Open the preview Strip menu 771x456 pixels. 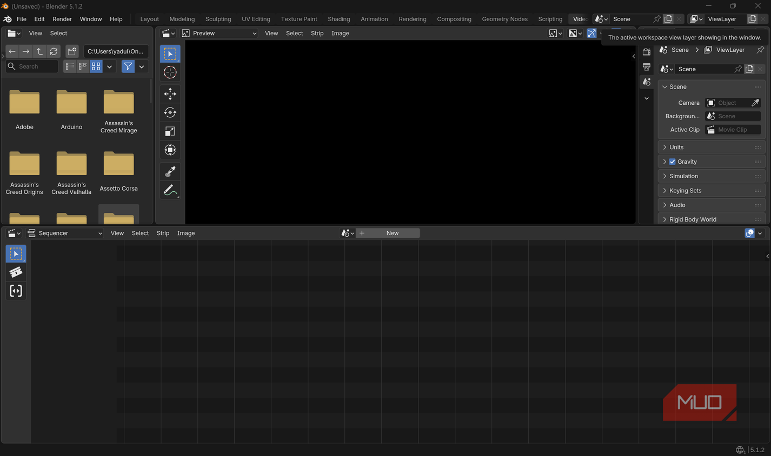[x=317, y=33]
